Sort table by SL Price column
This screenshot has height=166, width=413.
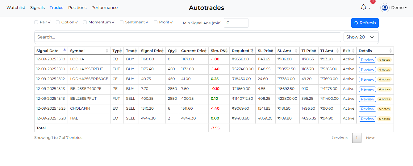265,51
